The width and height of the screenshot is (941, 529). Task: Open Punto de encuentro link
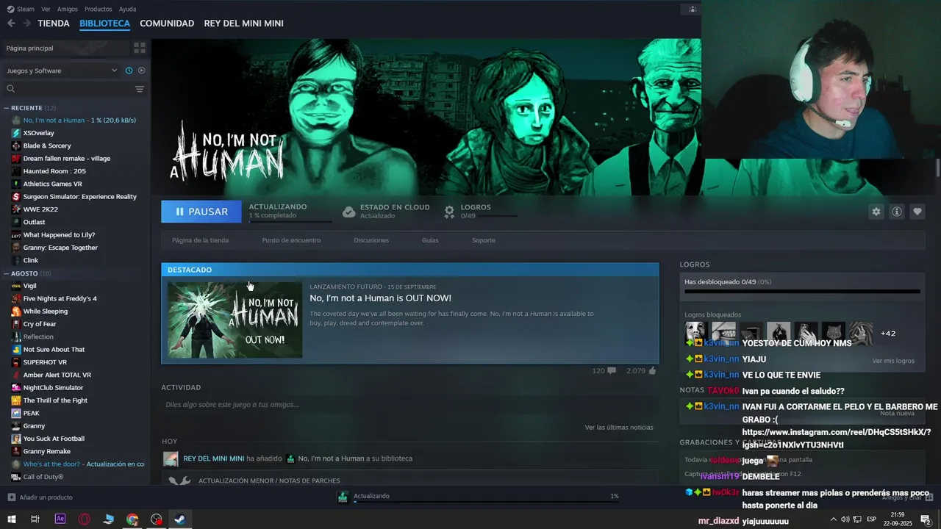click(x=291, y=240)
